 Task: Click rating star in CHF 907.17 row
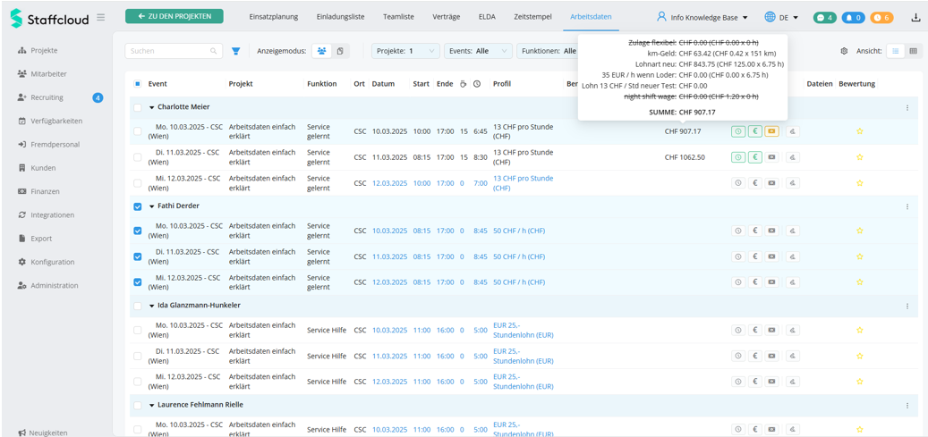tap(859, 131)
